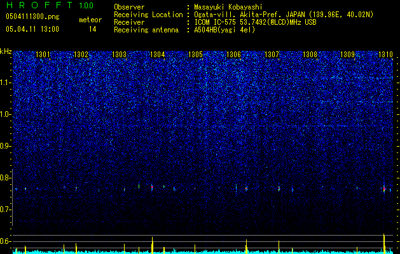This screenshot has height=254, width=400.
Task: Click time marker 1310
Action: pyautogui.click(x=386, y=55)
